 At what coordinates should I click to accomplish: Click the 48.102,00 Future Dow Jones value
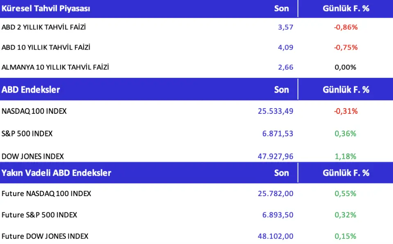pyautogui.click(x=276, y=236)
